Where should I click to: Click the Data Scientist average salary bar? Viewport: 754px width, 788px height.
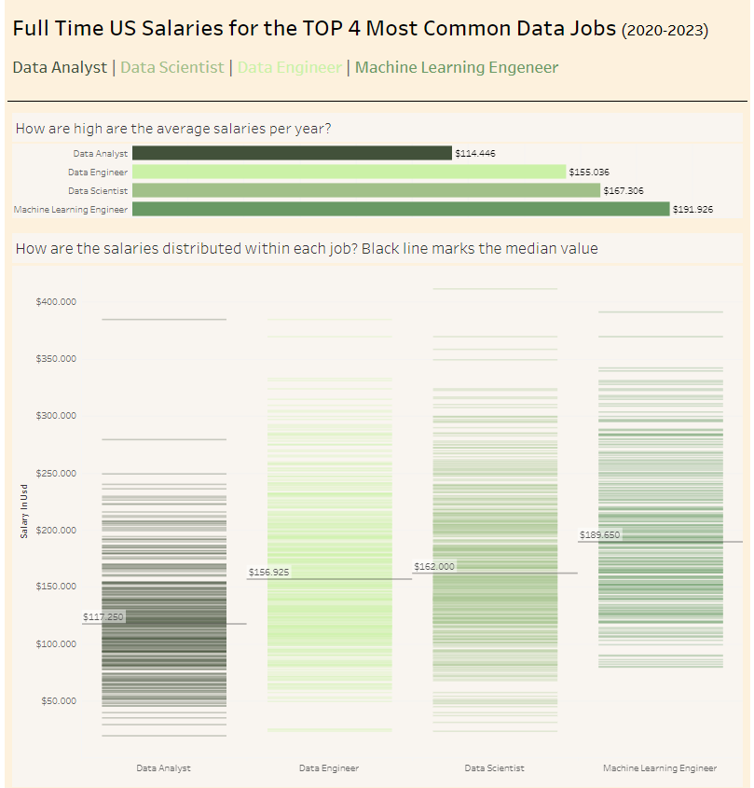(365, 190)
